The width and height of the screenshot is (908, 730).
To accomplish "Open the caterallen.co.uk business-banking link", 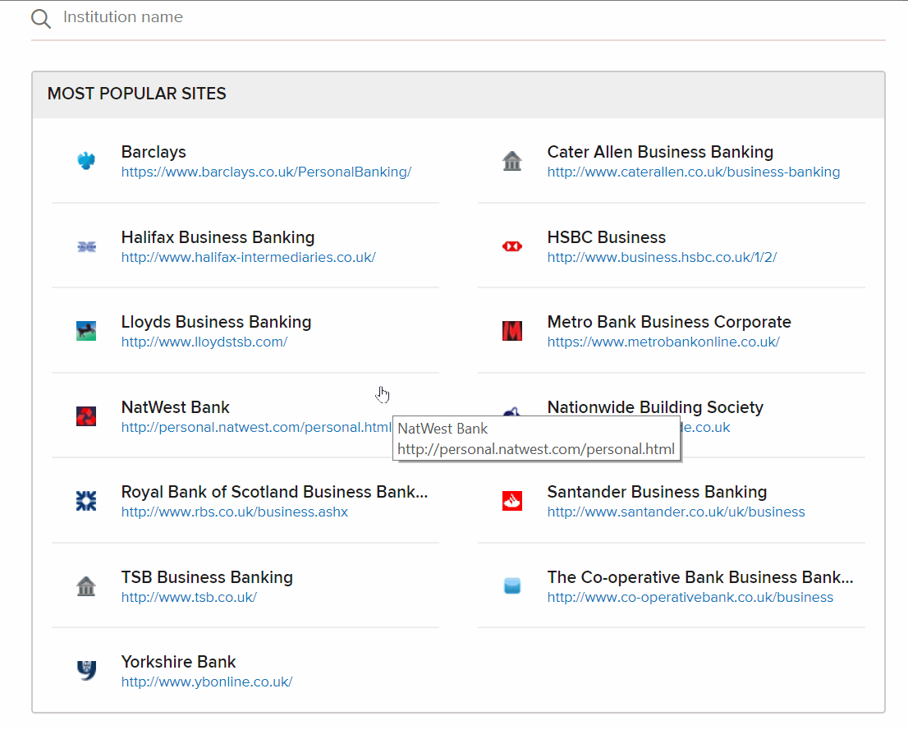I will click(x=693, y=172).
